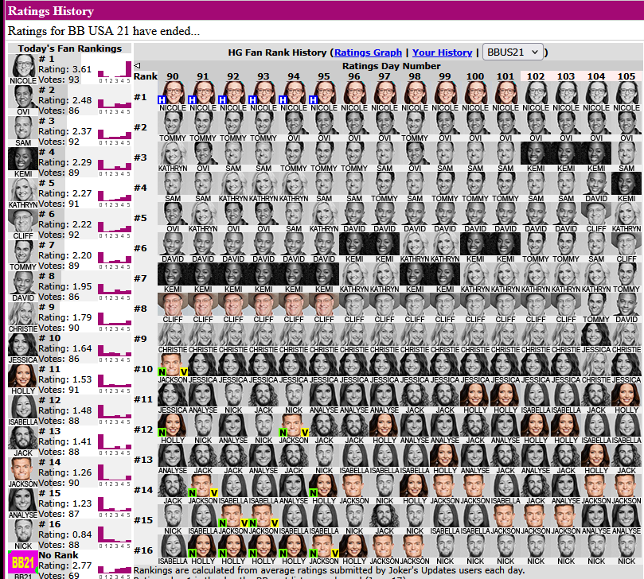Click the day 105 column header
644x579 pixels.
pyautogui.click(x=626, y=76)
